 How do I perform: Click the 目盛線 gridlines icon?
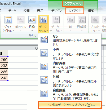click(82, 20)
